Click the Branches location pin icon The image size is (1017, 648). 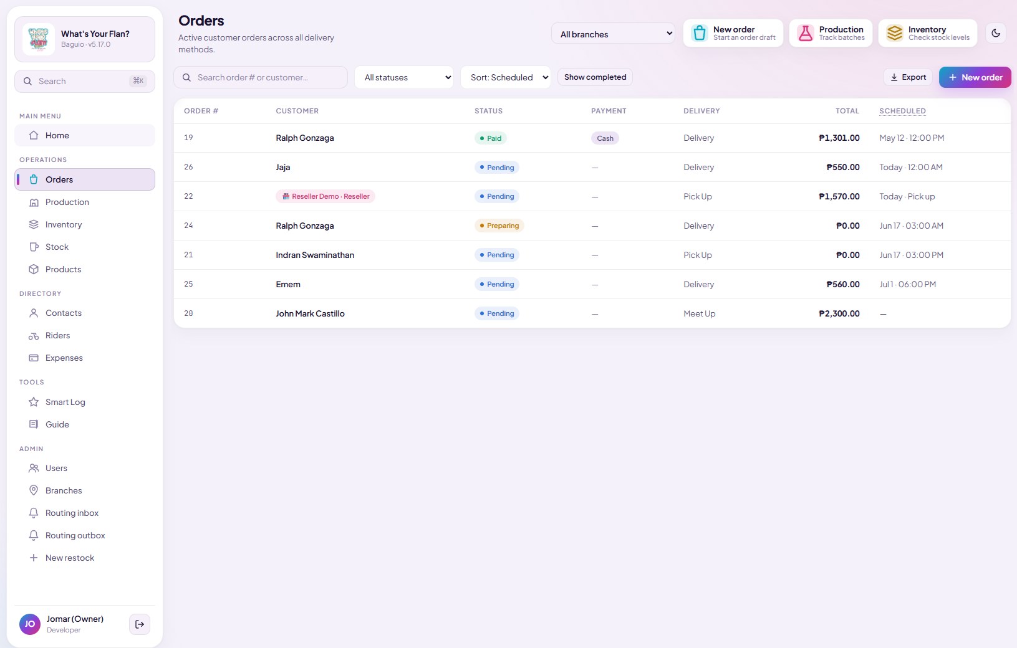34,490
